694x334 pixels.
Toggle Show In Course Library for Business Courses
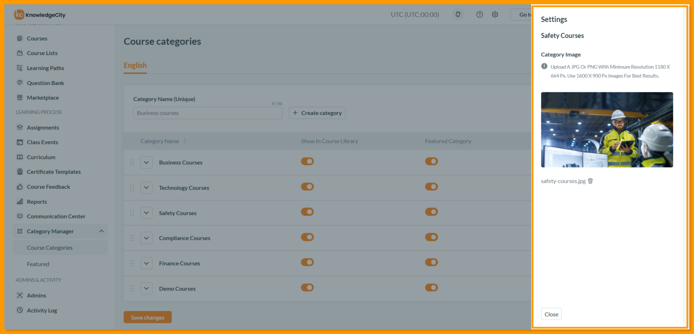[307, 161]
